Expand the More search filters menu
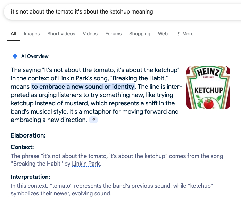Screen dimensions: 241x203 [x=185, y=34]
